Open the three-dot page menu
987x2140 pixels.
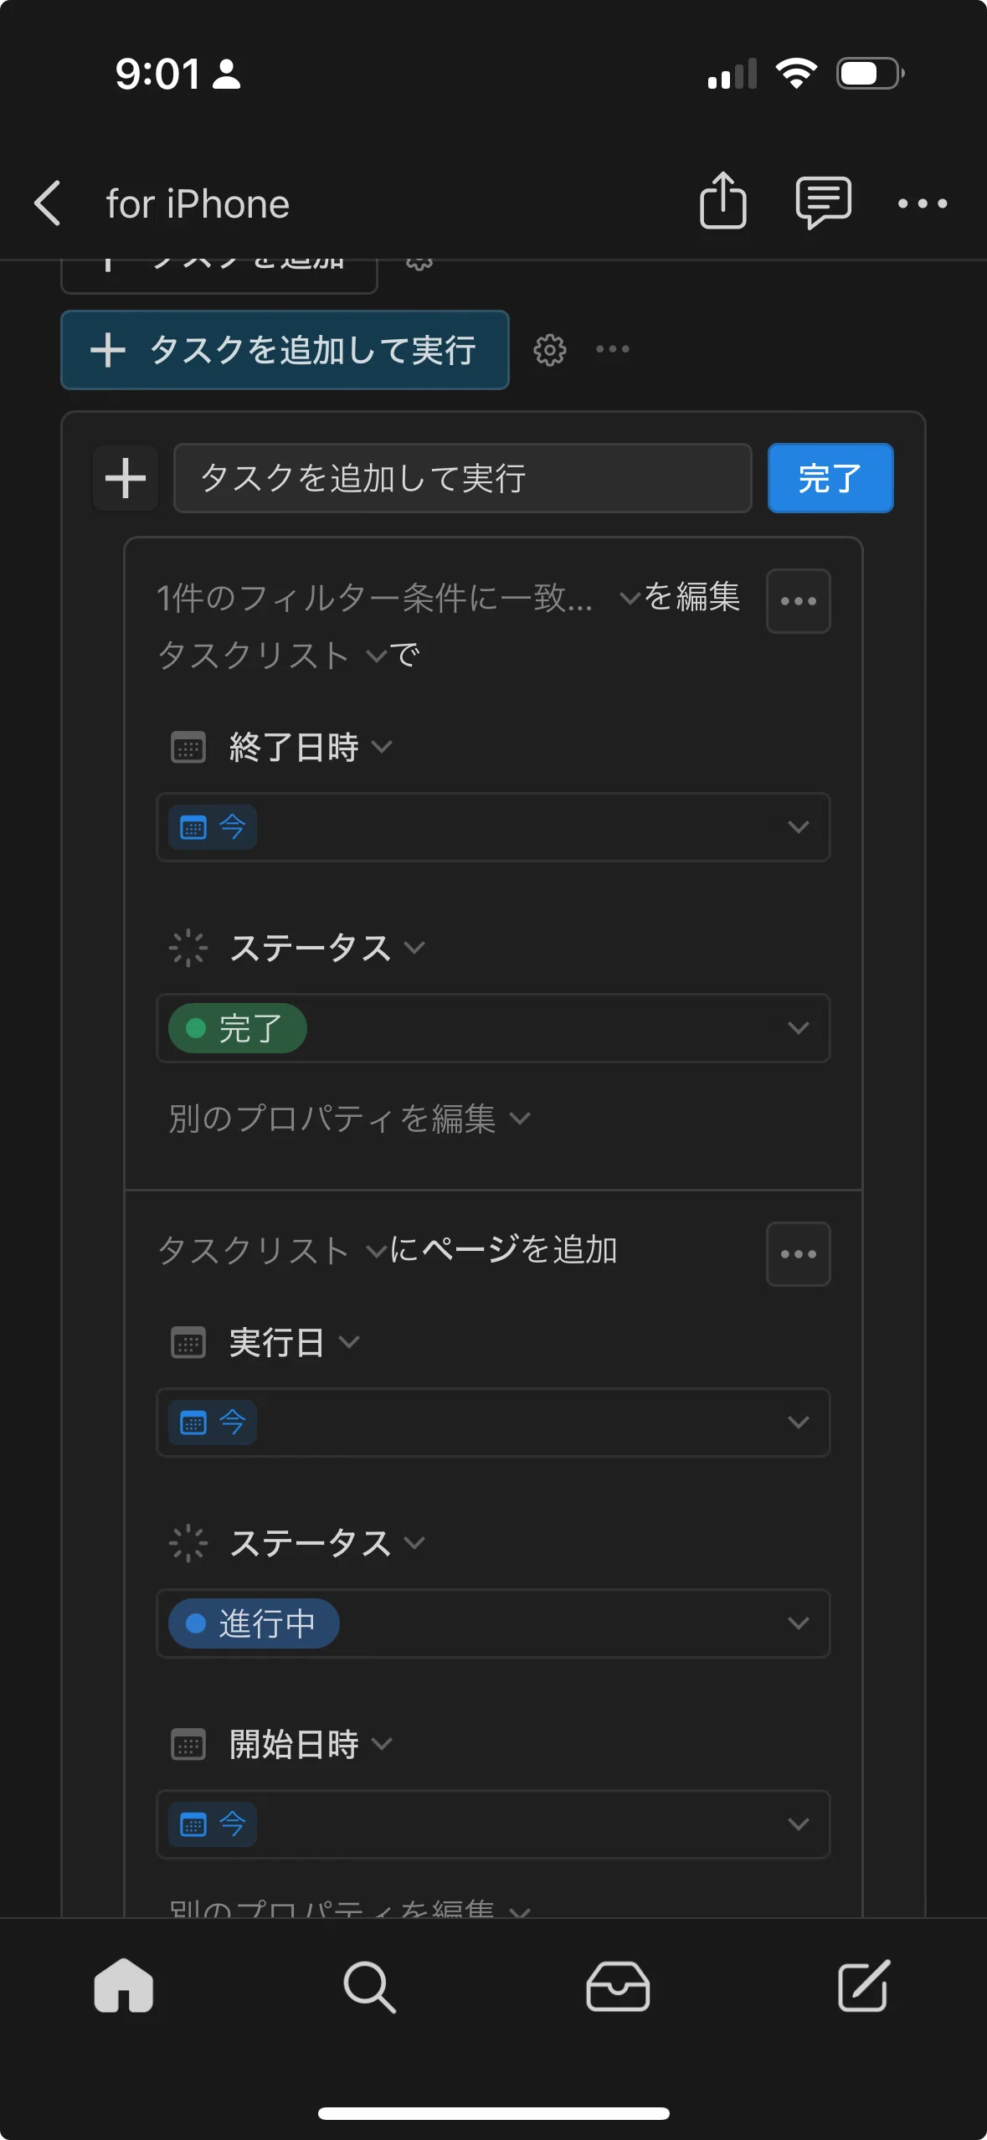[922, 203]
